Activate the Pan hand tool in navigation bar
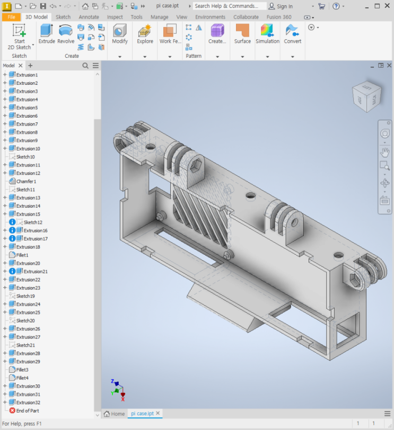 [385, 153]
